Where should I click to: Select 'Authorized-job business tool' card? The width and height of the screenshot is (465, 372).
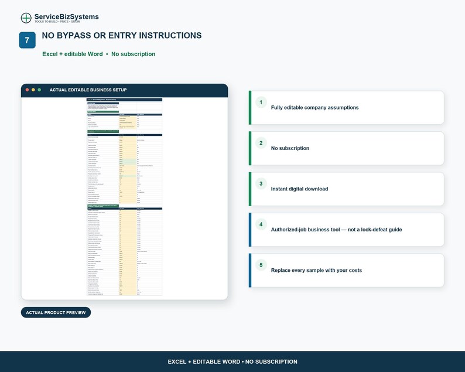[x=346, y=230]
